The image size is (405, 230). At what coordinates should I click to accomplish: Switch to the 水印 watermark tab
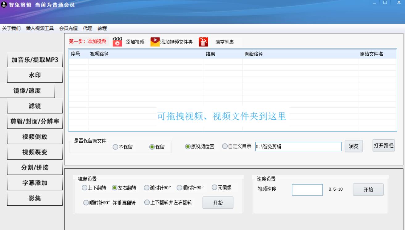[35, 75]
